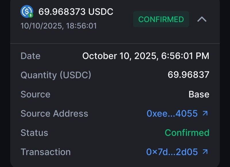Viewport: 230px width, 167px height.
Task: Click the Status row label
Action: pos(34,133)
